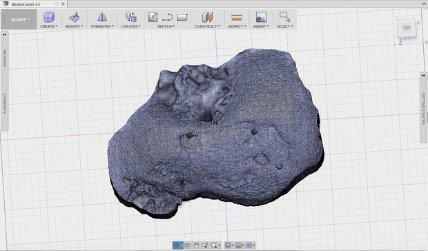Image resolution: width=428 pixels, height=251 pixels.
Task: Expand the CONSTRUCT menu
Action: tap(207, 26)
